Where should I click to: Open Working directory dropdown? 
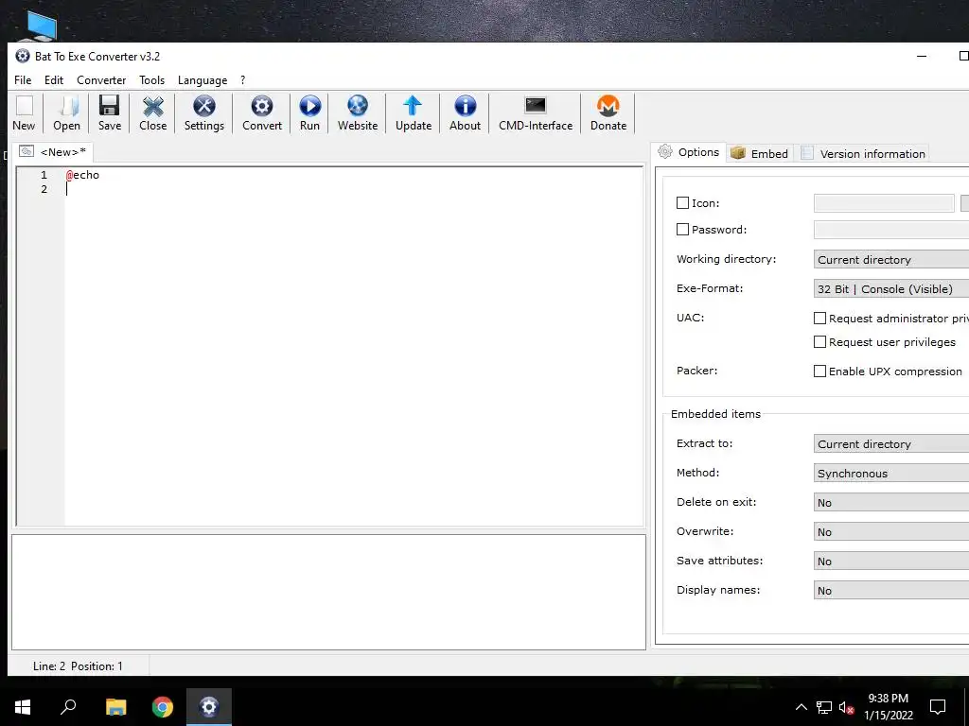(x=891, y=259)
